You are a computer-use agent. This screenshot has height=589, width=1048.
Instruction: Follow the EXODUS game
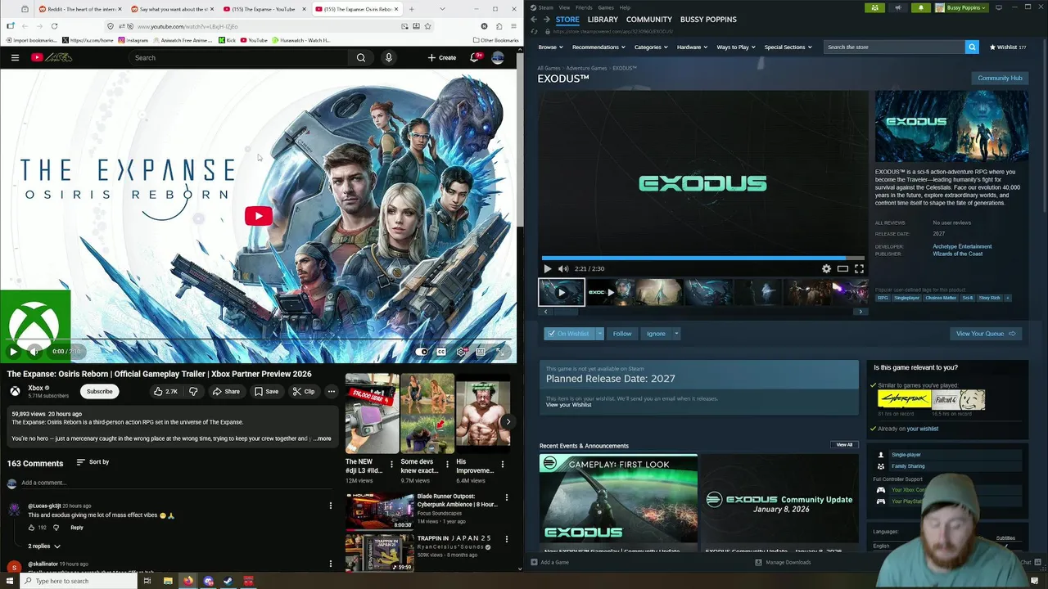coord(622,334)
